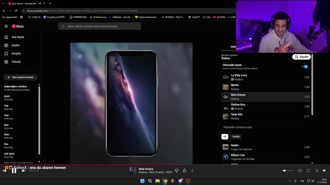The image size is (330, 185).
Task: Open the hamburger guide menu
Action: [6, 26]
